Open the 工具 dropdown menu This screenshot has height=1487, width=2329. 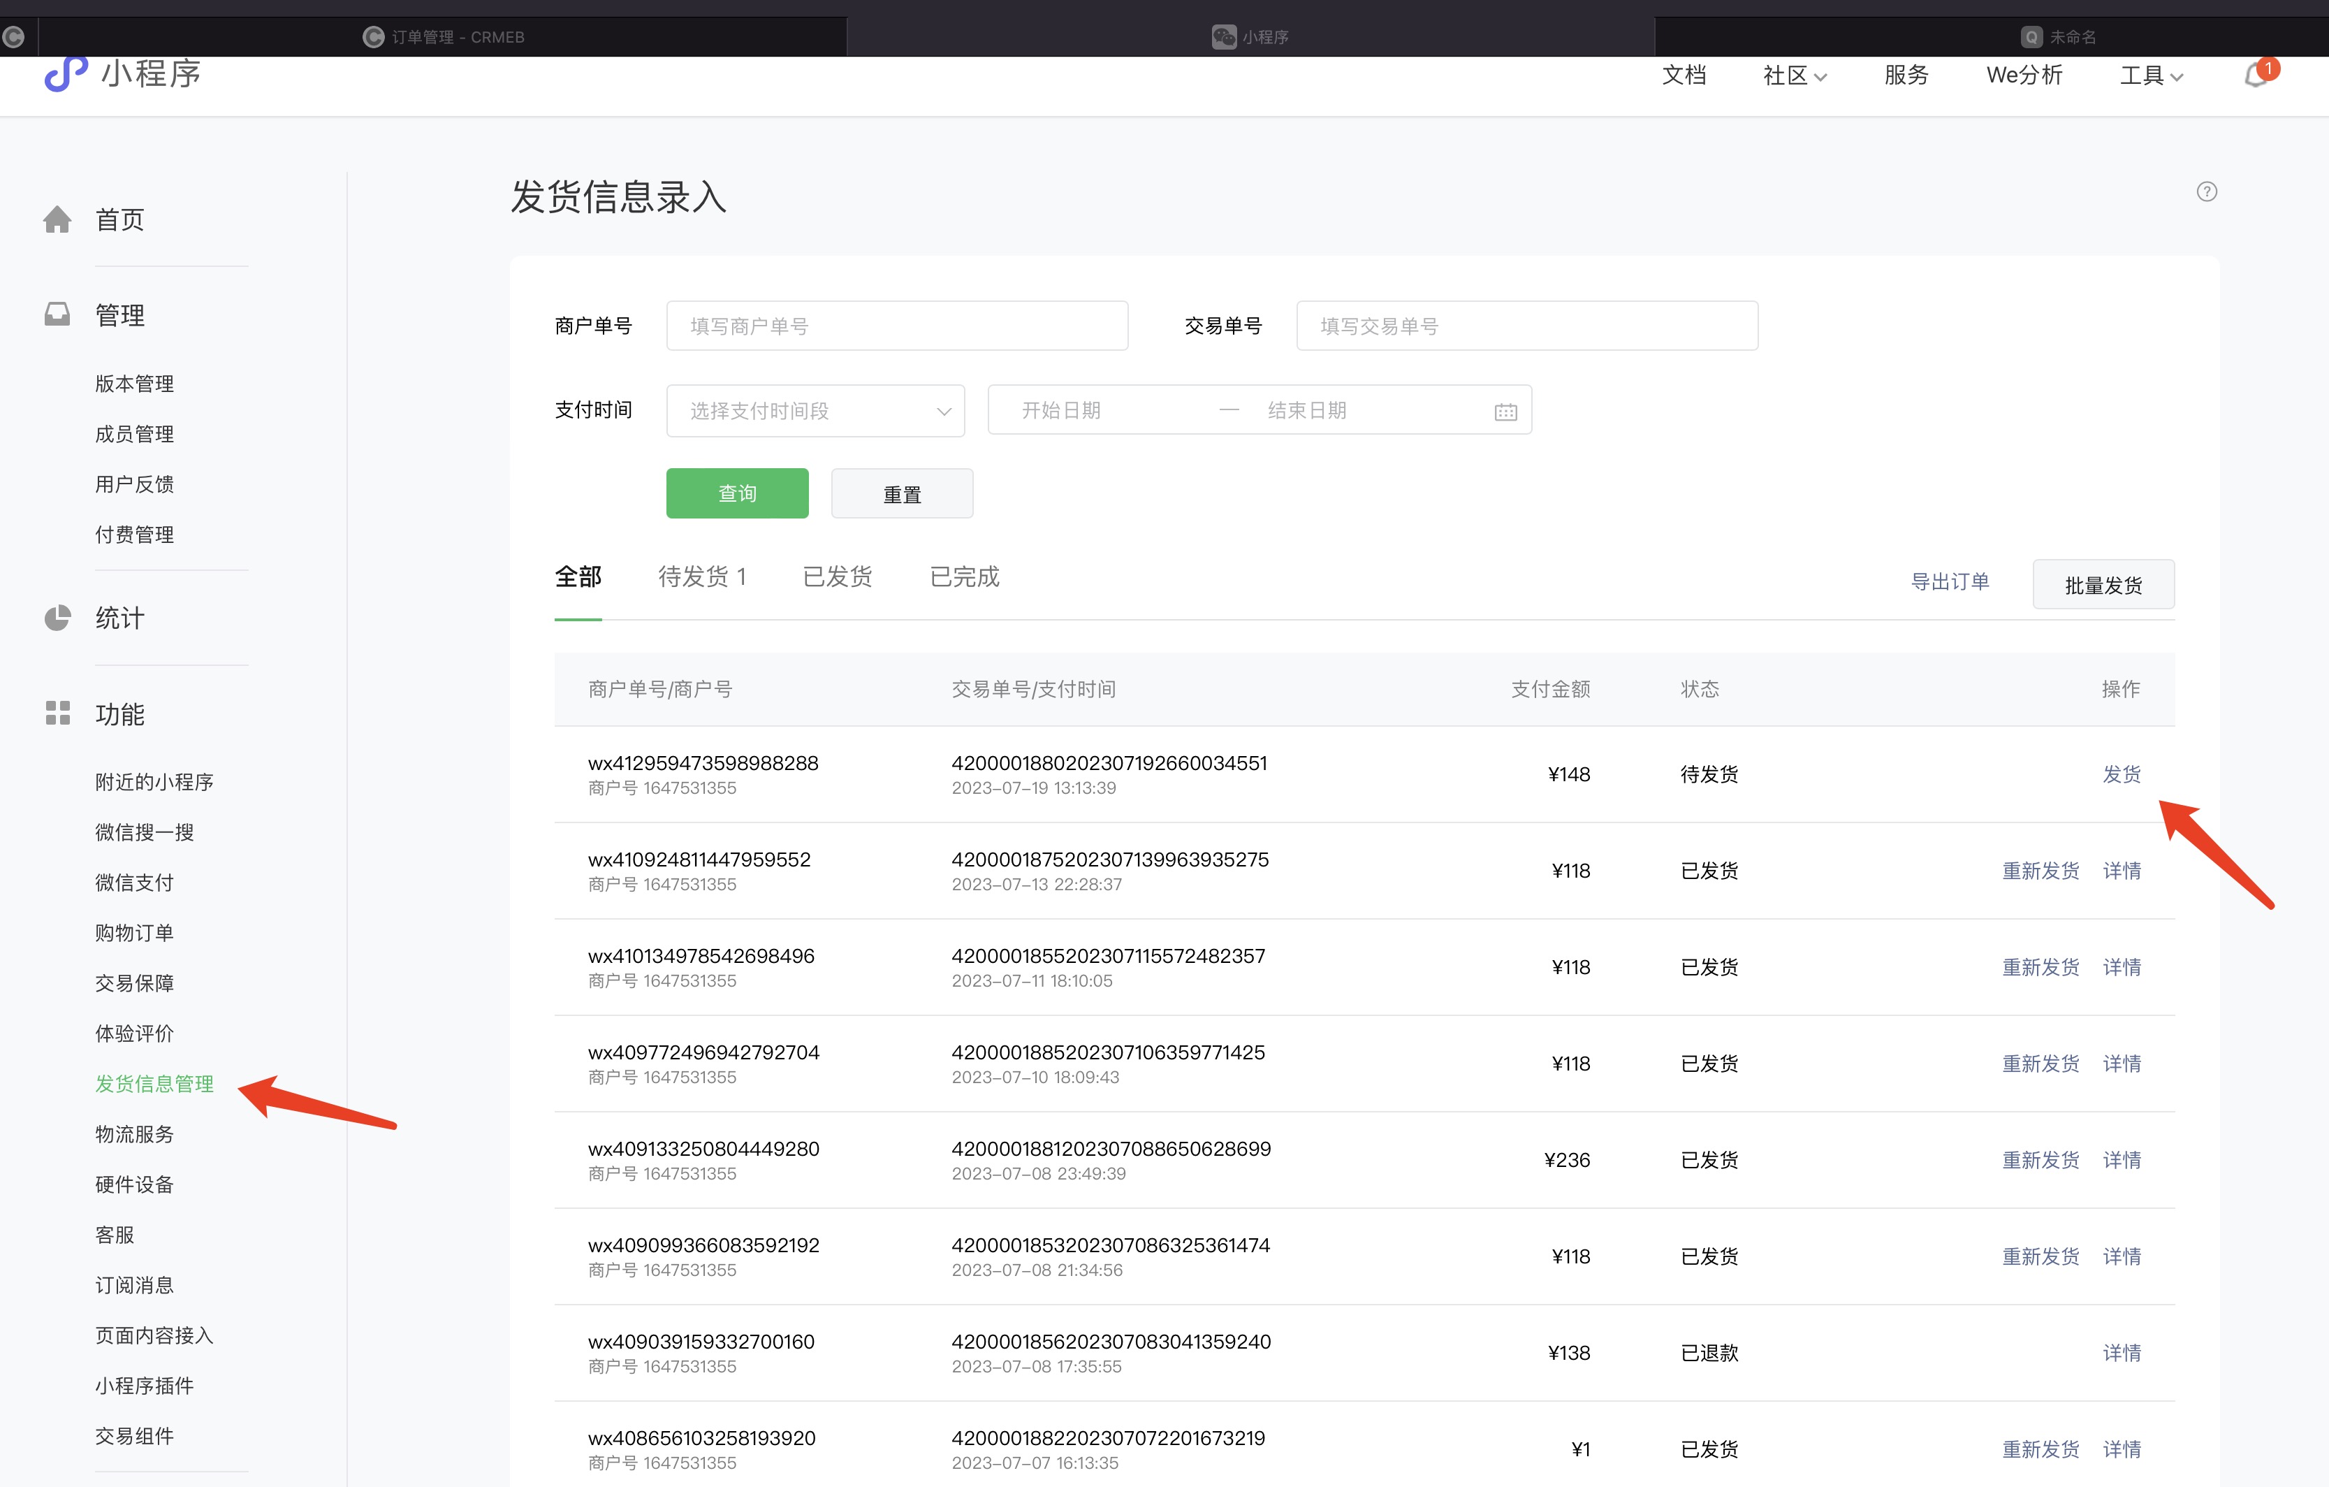2151,75
